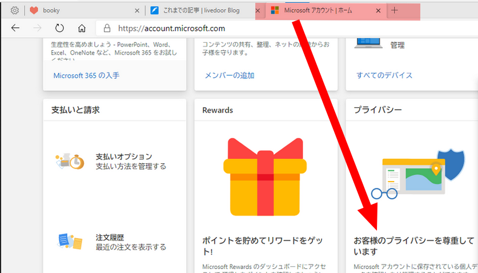This screenshot has width=478, height=273.
Task: Click the Microsoft logo favicon
Action: (275, 10)
